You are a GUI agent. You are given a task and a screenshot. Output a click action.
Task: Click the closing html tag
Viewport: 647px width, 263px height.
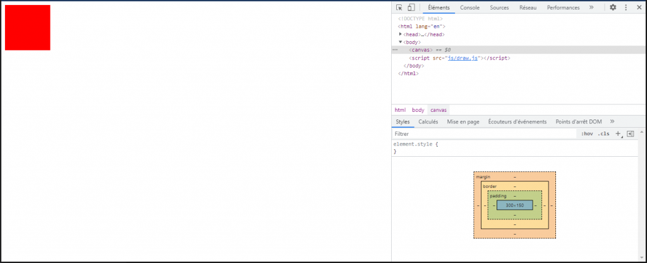[x=408, y=74]
